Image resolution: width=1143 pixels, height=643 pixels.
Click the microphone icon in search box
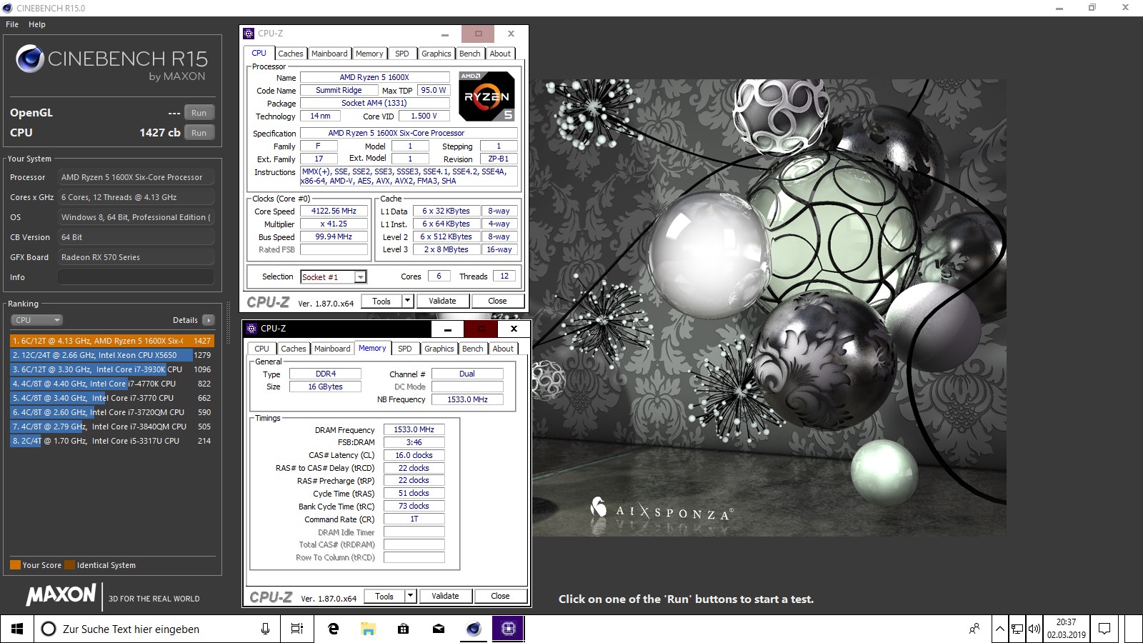tap(265, 629)
